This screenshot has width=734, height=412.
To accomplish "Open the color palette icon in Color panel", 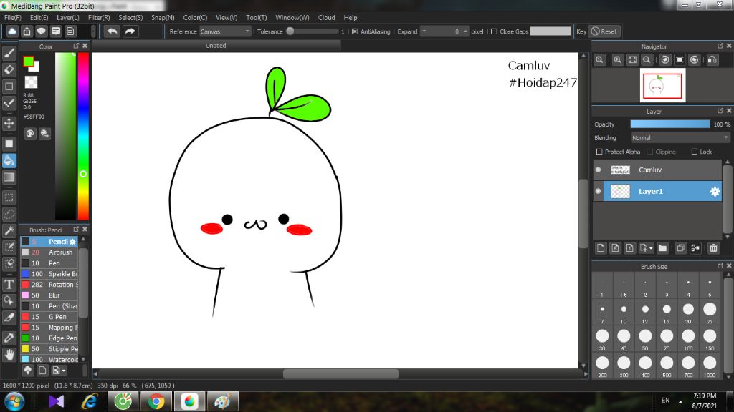I will point(30,134).
